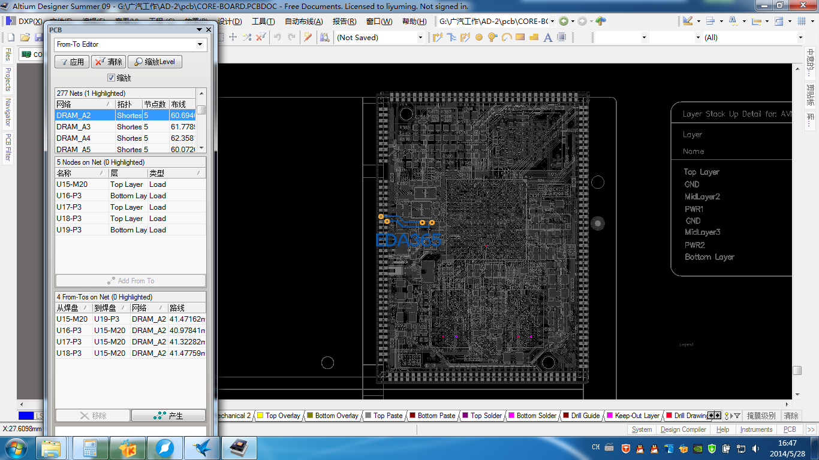Select the interactive routing tool
819x460 pixels.
click(437, 37)
